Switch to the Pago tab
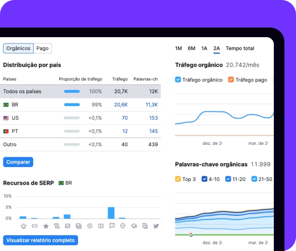The width and height of the screenshot is (296, 251). tap(42, 48)
